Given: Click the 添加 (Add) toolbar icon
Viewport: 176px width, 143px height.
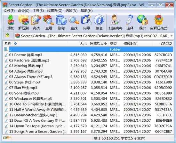Looking at the screenshot, I should [11, 22].
